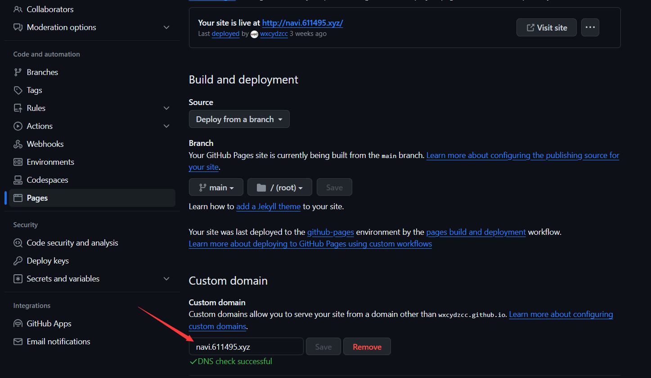Image resolution: width=651 pixels, height=378 pixels.
Task: Expand the Moderation options chevron
Action: [x=166, y=27]
